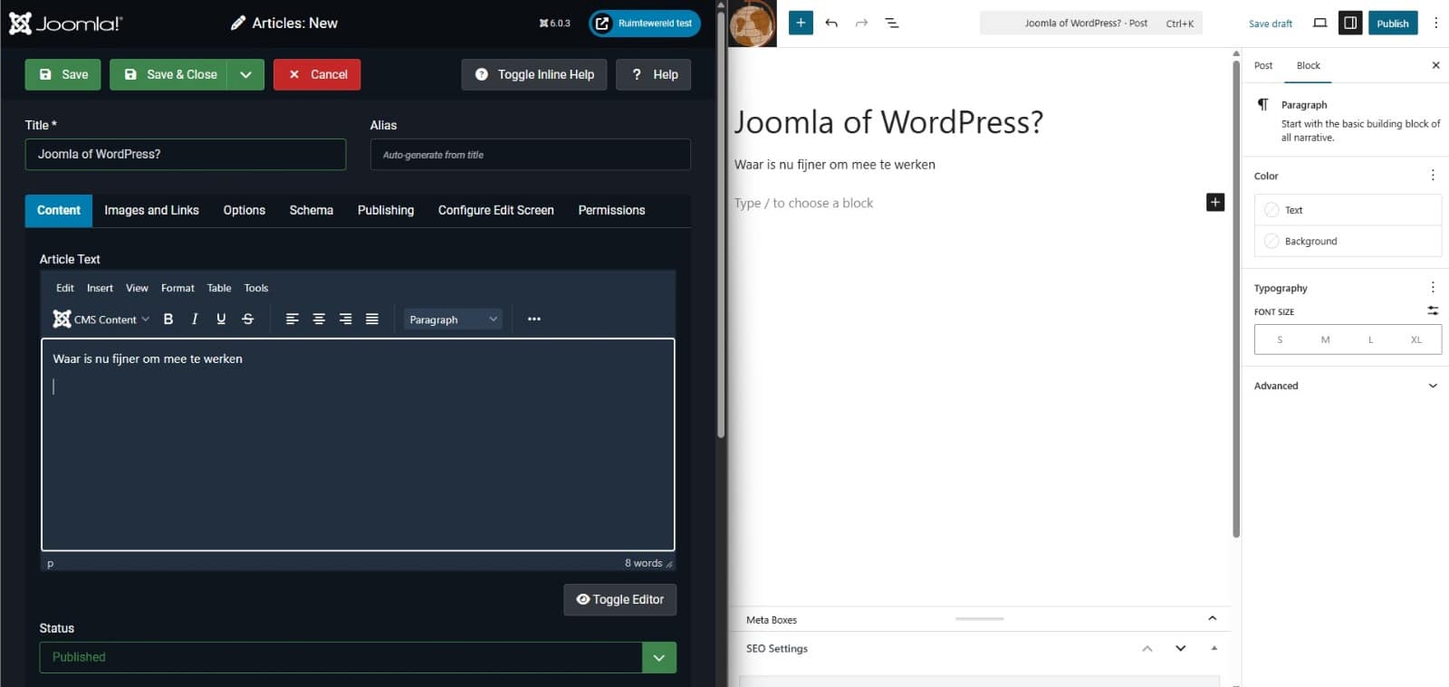Open Permissions tab in Joomla
This screenshot has height=687, width=1449.
coord(612,210)
